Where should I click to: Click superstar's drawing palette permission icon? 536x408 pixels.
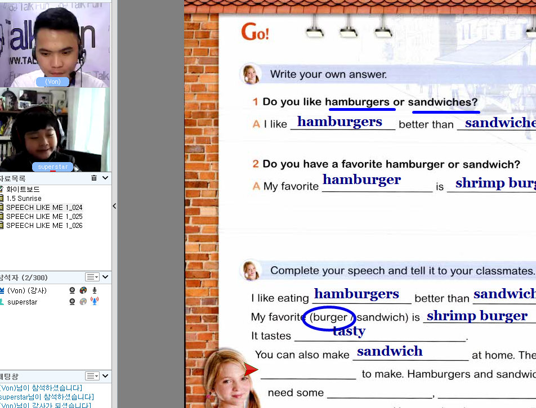(83, 302)
